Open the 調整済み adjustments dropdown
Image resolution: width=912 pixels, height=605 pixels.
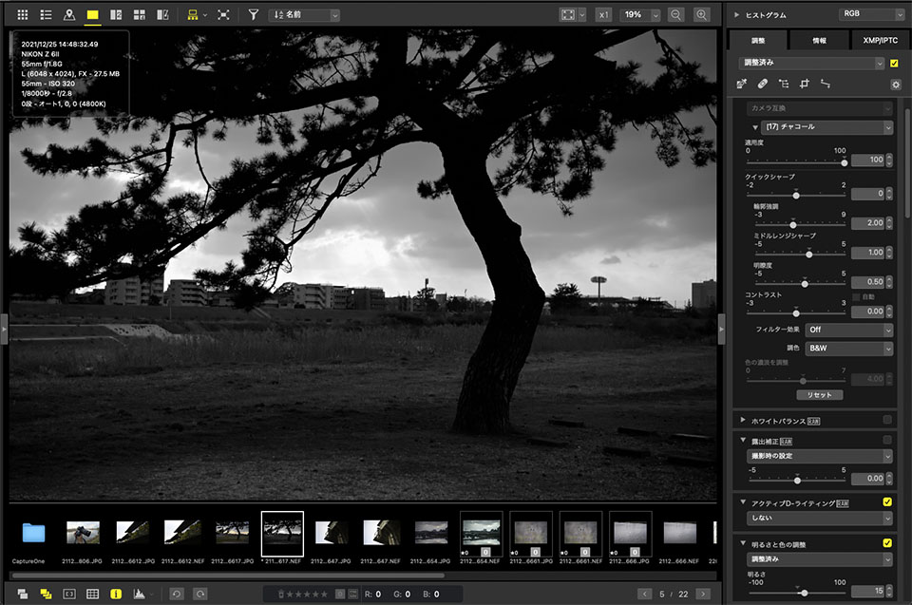(x=811, y=63)
